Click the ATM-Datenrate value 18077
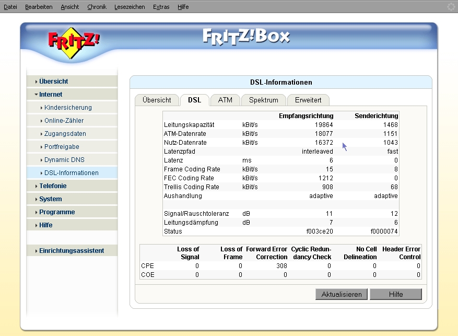This screenshot has height=336, width=458. 324,134
